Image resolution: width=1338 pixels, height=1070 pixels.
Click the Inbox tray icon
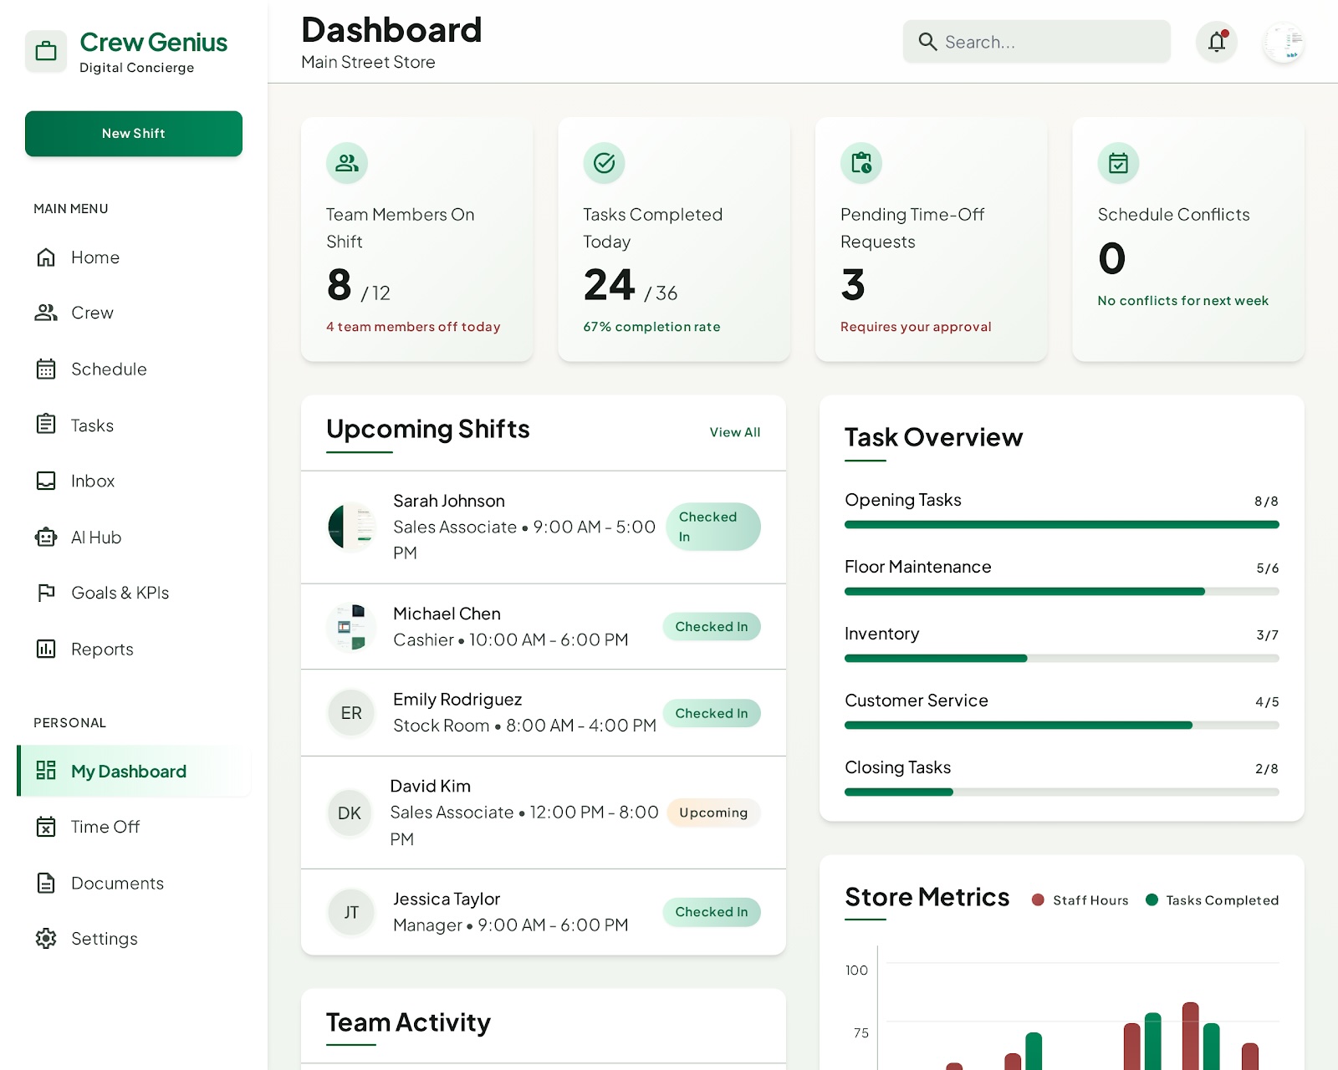(46, 481)
